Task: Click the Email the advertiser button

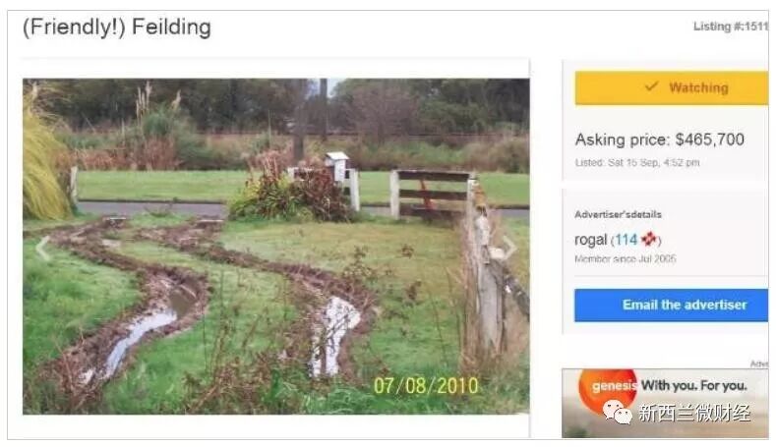Action: coord(672,306)
